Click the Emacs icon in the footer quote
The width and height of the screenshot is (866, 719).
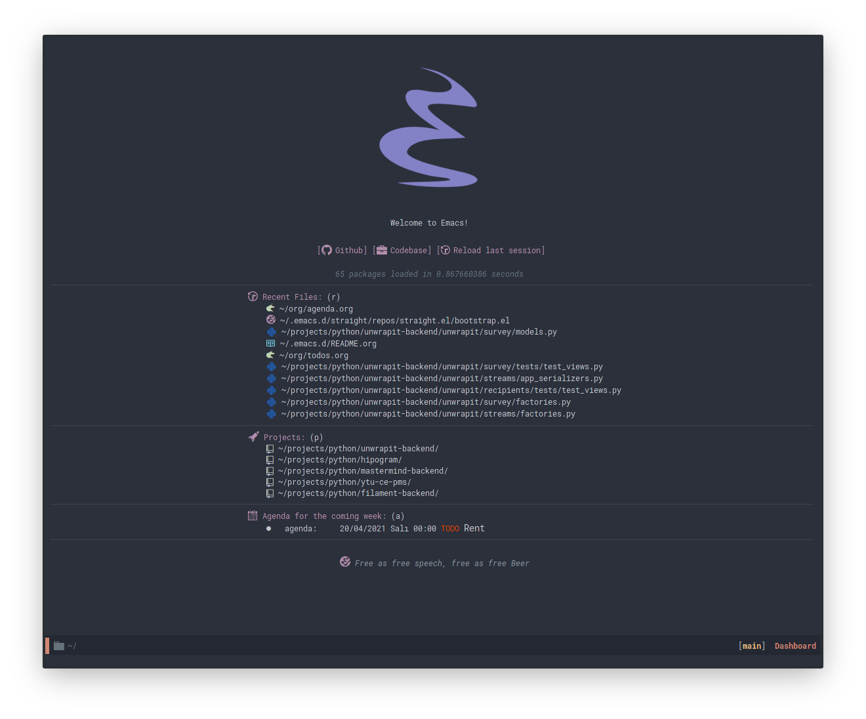click(x=345, y=562)
